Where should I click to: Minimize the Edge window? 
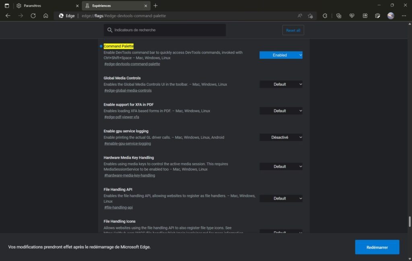pyautogui.click(x=379, y=5)
